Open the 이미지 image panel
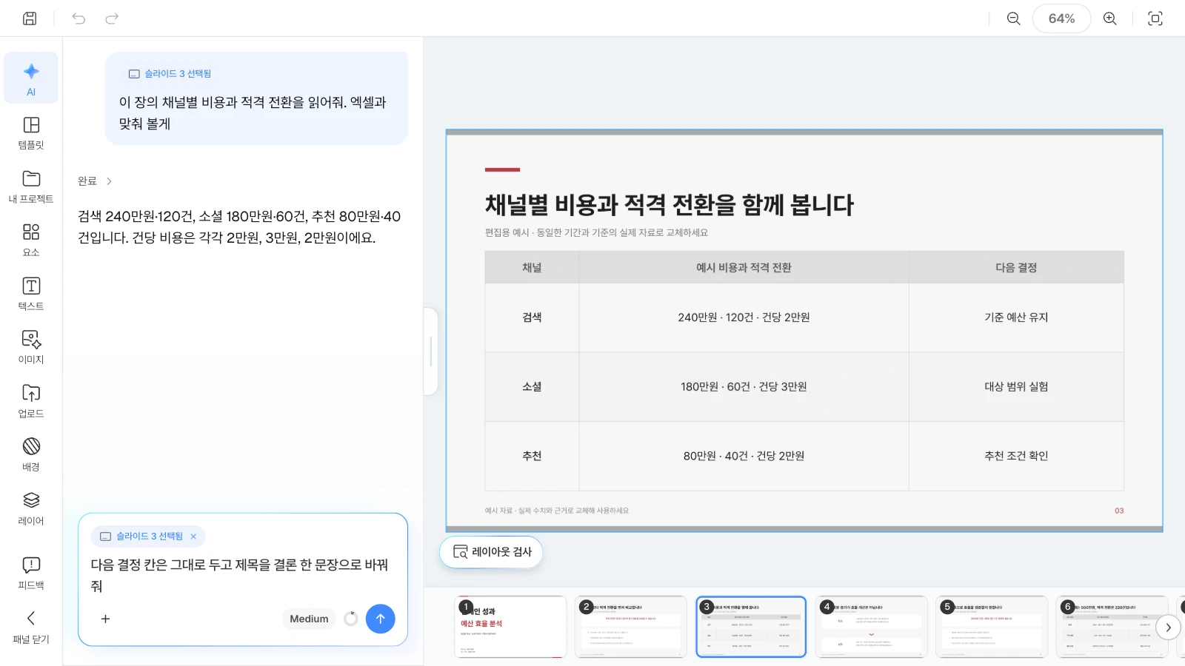Image resolution: width=1185 pixels, height=666 pixels. [31, 348]
